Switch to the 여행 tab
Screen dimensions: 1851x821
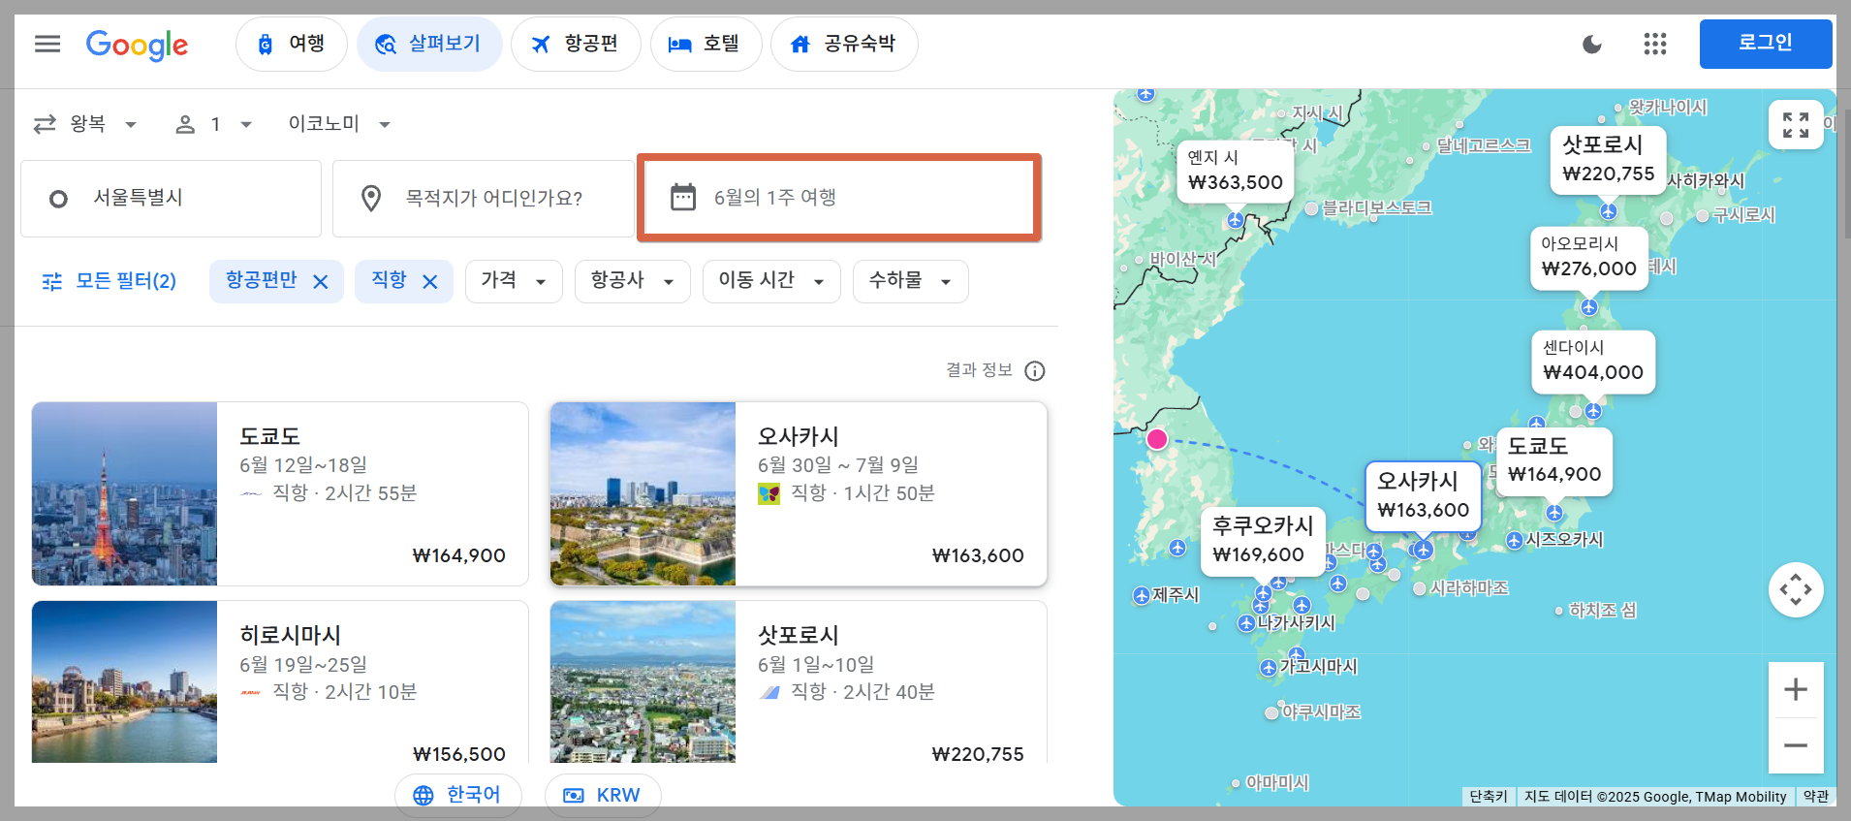tap(291, 44)
